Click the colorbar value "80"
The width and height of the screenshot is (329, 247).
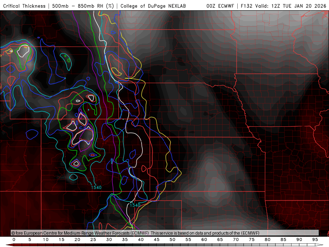(x=268, y=240)
